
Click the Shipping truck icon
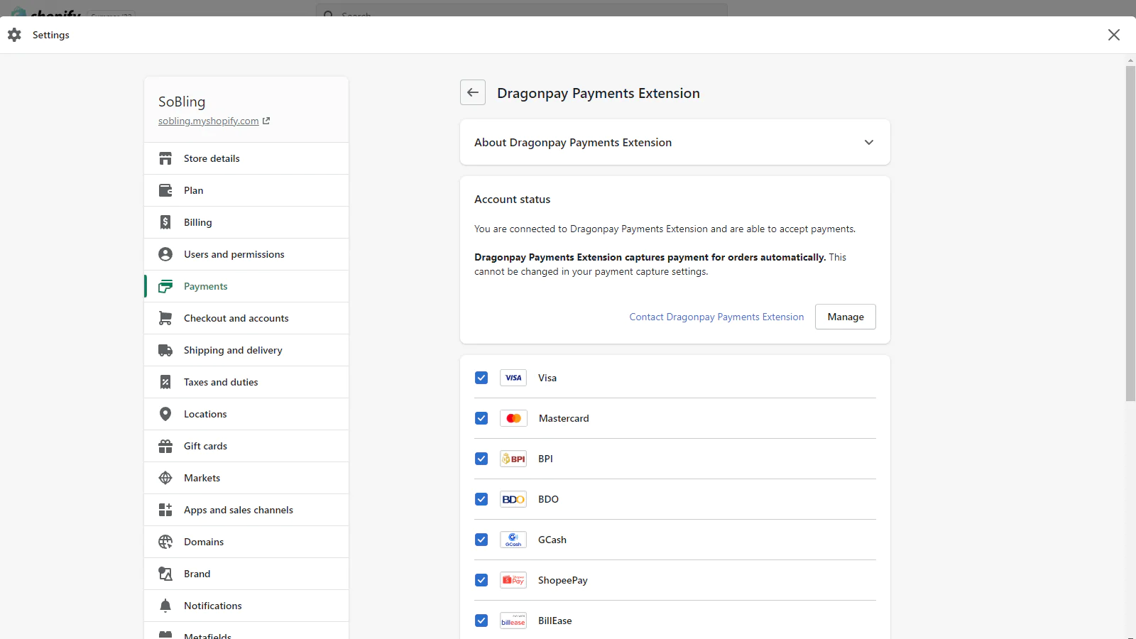[165, 350]
